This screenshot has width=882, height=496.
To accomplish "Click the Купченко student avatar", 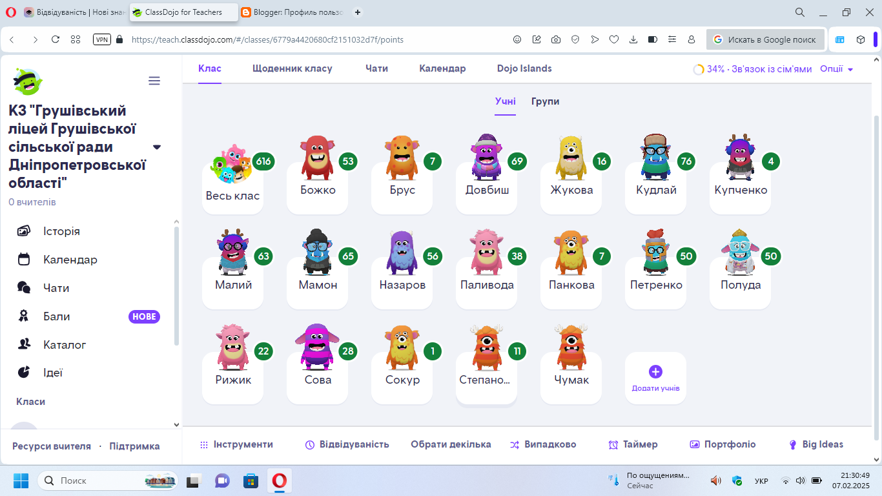I will (741, 158).
